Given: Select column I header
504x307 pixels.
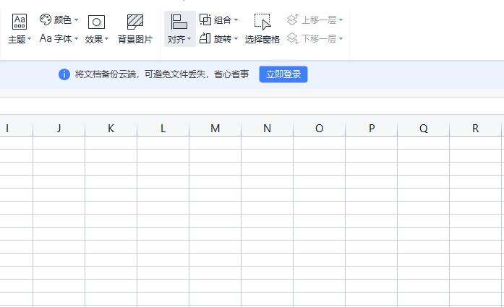Looking at the screenshot, I should (16, 129).
